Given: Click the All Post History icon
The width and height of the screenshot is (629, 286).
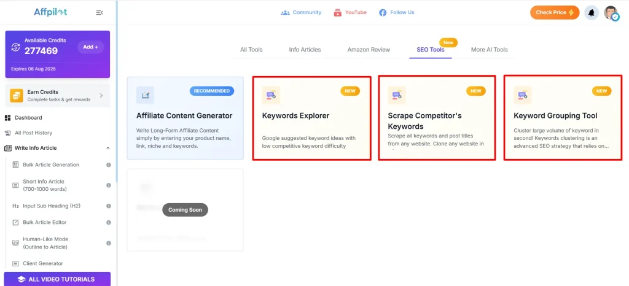Looking at the screenshot, I should pos(7,133).
